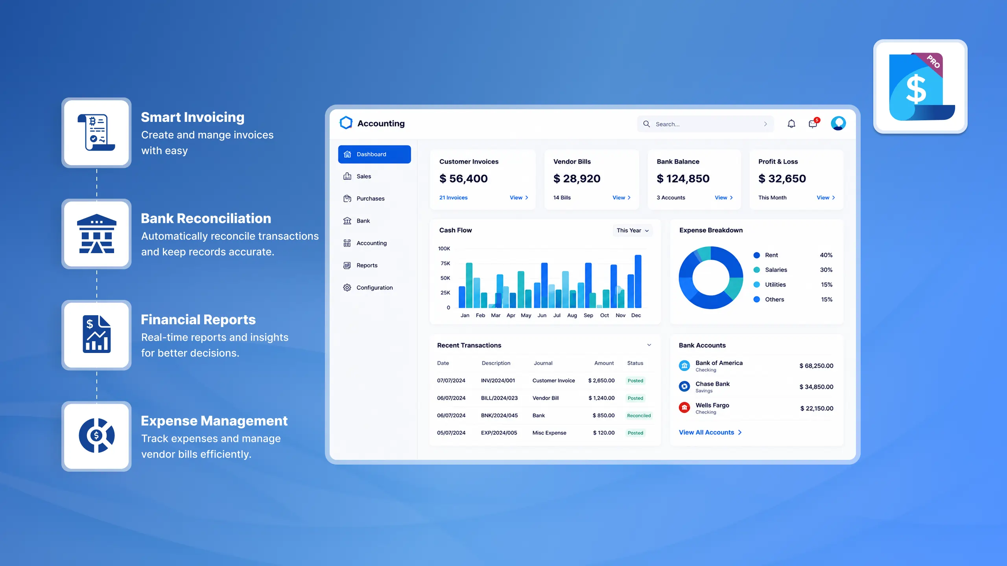The image size is (1007, 566).
Task: Click the Chase Bank account icon
Action: (684, 386)
